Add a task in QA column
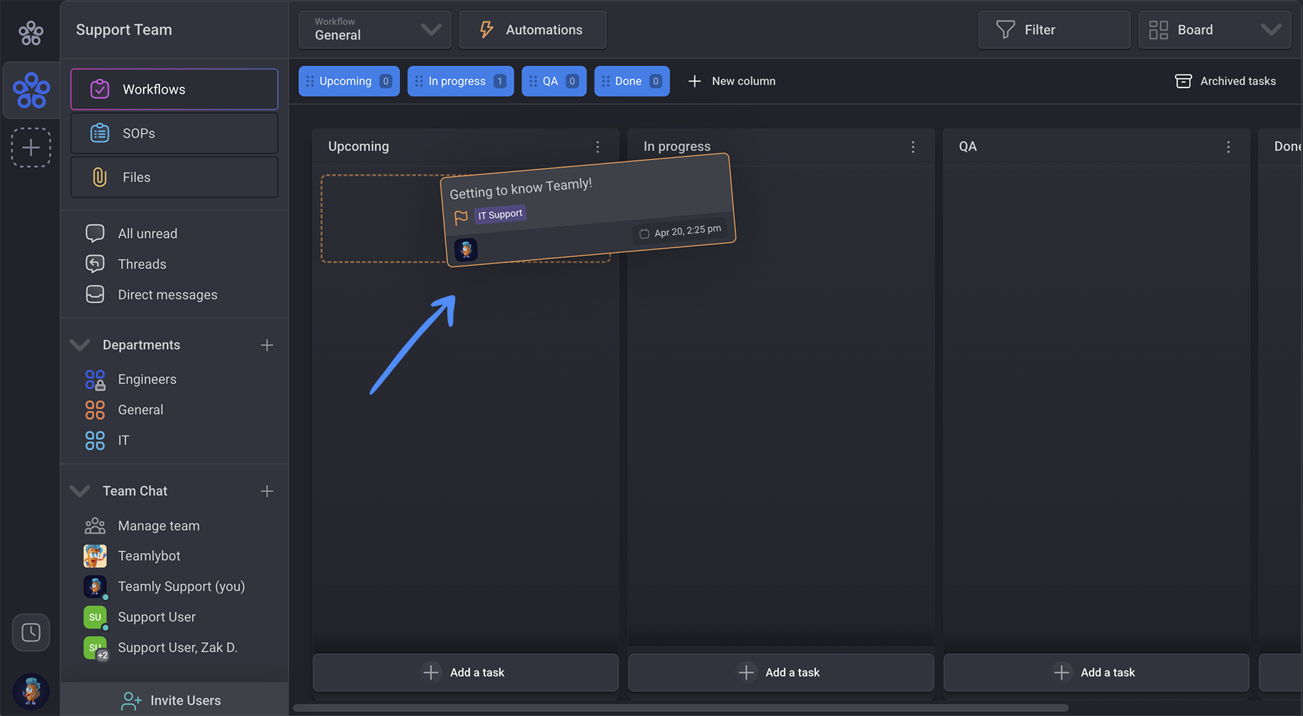This screenshot has width=1303, height=716. 1096,672
